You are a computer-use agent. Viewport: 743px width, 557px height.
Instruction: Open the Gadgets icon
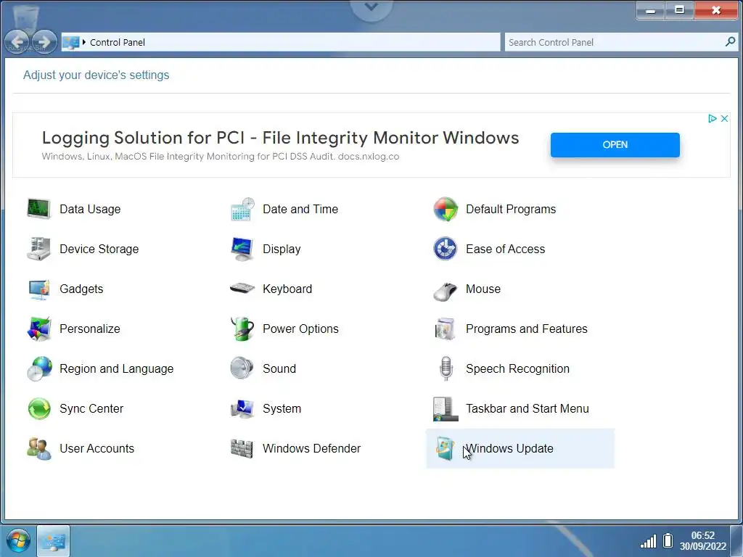click(39, 289)
